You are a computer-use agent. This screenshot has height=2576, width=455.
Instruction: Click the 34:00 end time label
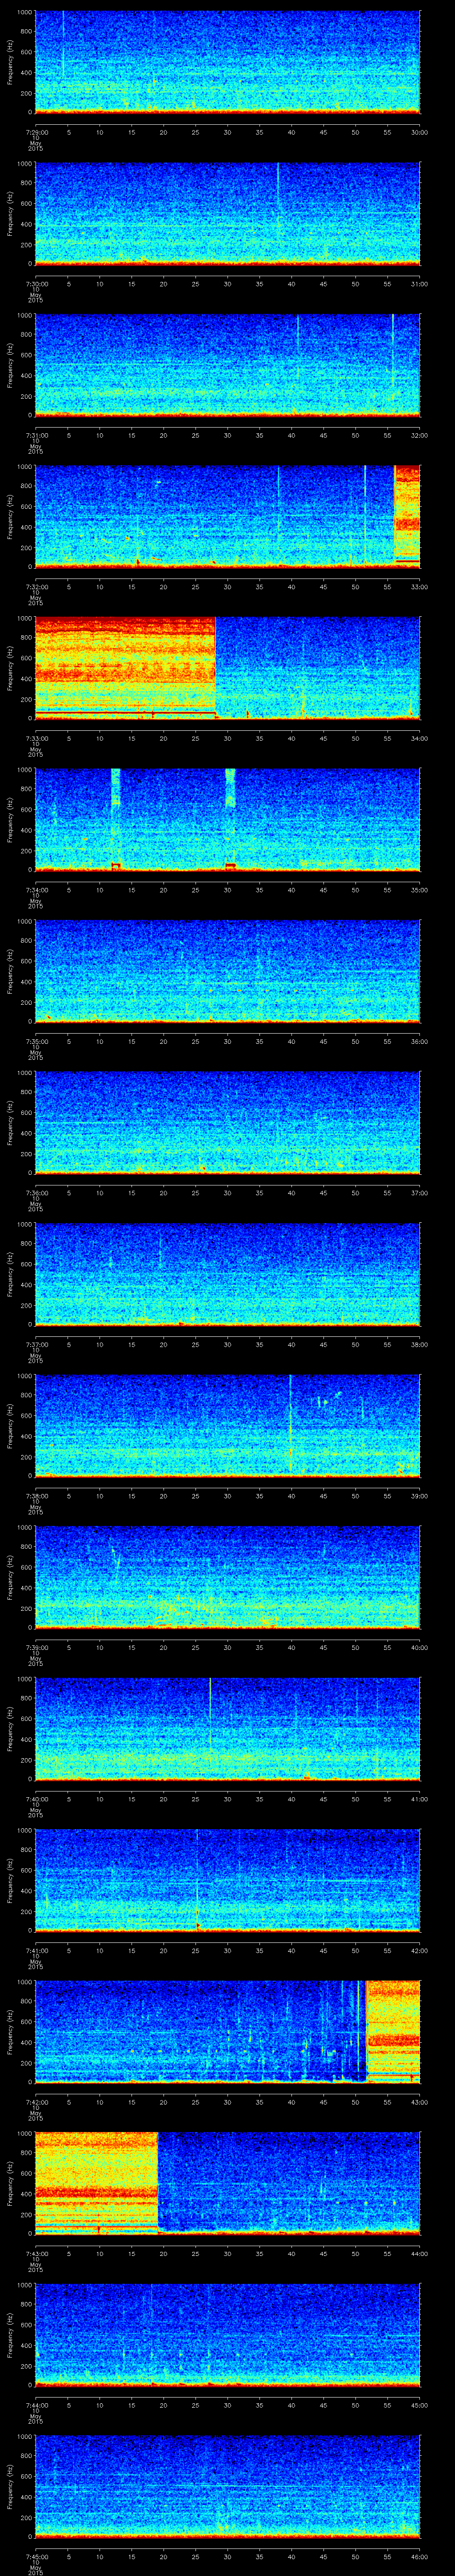click(420, 738)
